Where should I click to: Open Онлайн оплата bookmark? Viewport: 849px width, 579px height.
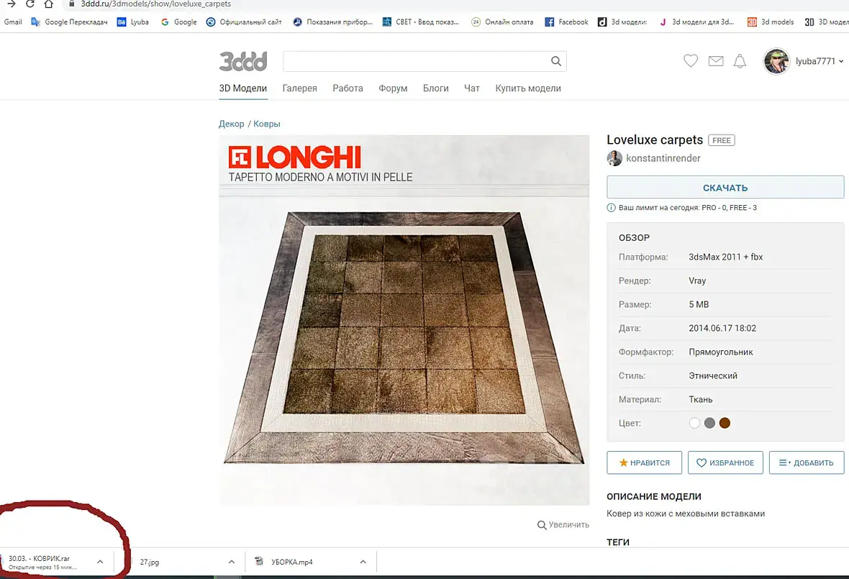pos(502,22)
